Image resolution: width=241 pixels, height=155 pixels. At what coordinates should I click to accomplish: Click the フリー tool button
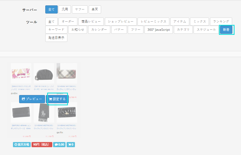tap(136, 30)
